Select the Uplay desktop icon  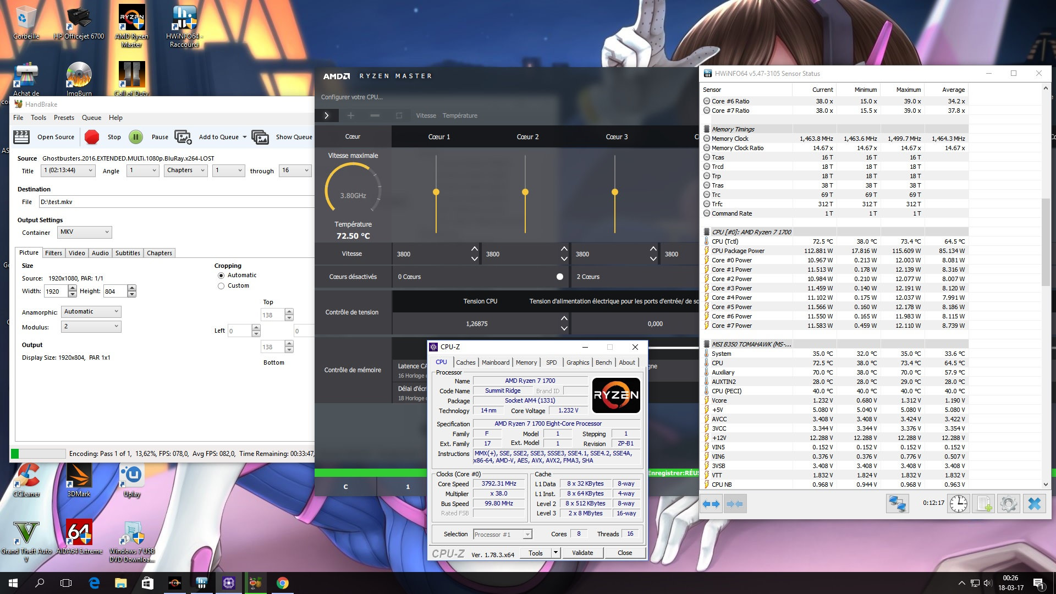click(132, 480)
